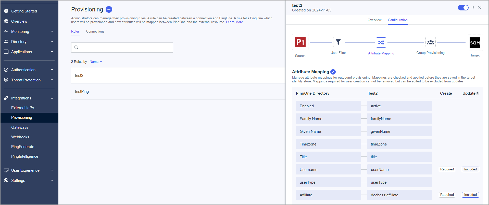Click the Affiliate row Included badge
Viewport: 489px width, 205px height.
pos(470,195)
